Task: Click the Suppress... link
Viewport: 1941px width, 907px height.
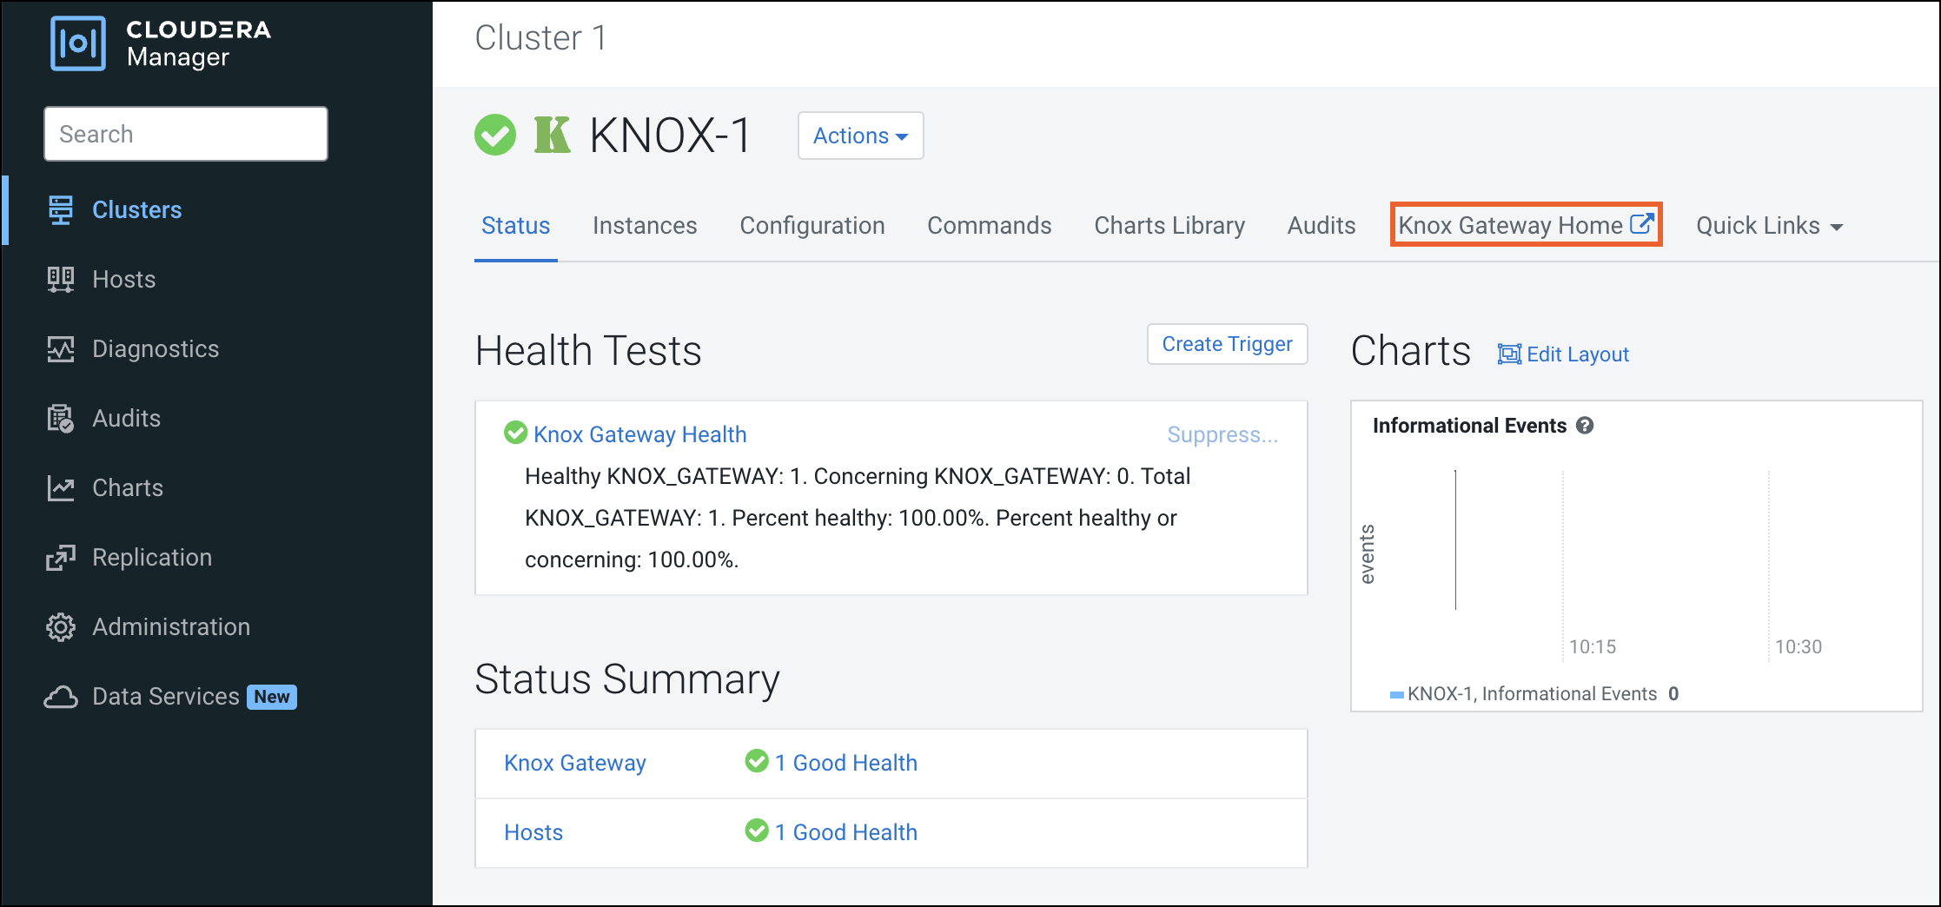Action: [1222, 434]
